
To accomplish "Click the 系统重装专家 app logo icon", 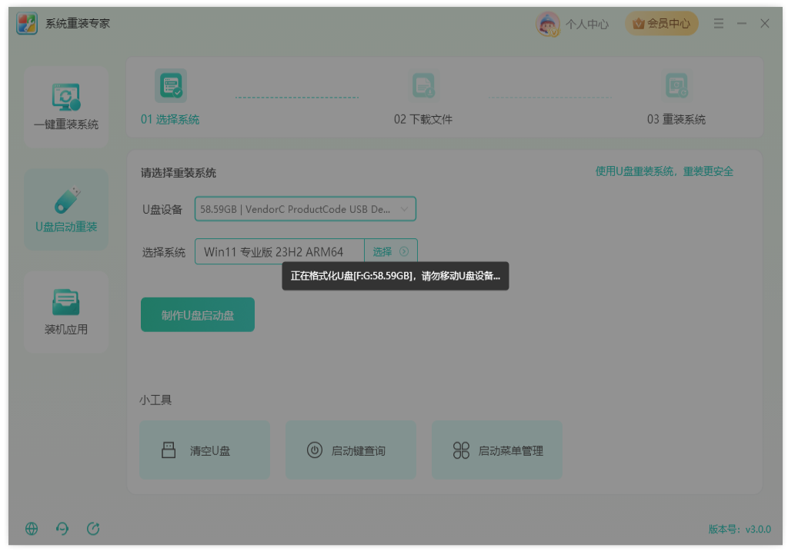I will (27, 24).
